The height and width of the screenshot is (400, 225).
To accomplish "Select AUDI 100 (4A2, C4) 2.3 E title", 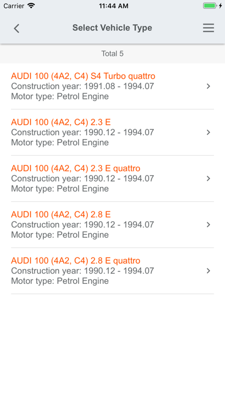I will (61, 122).
